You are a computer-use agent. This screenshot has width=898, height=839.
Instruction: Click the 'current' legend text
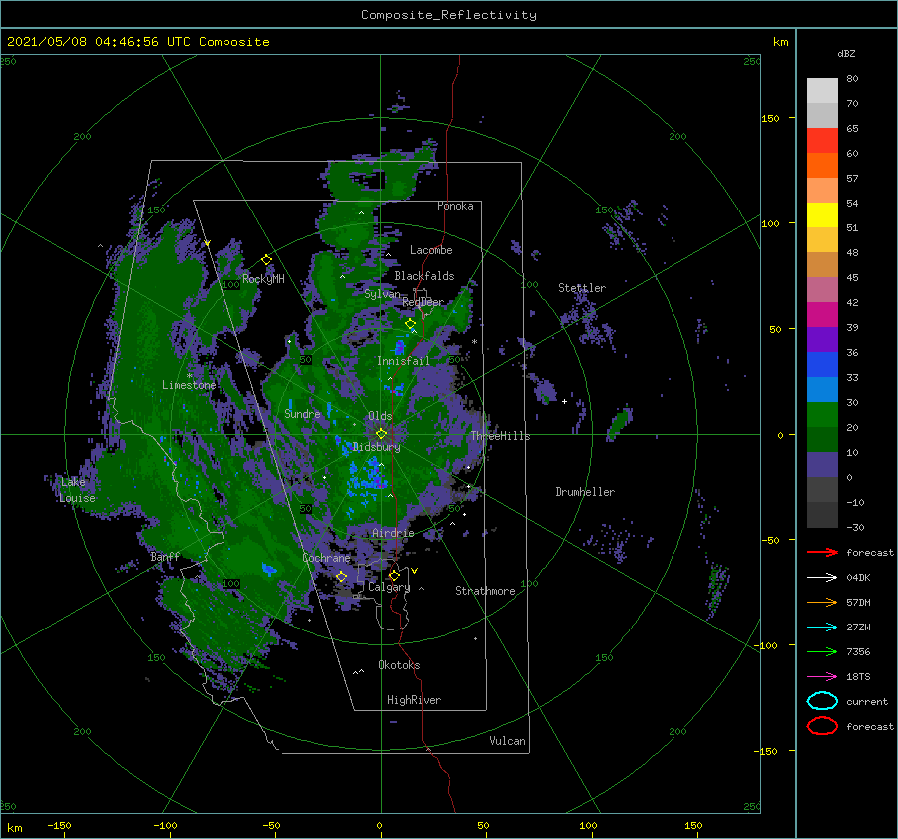coord(866,701)
